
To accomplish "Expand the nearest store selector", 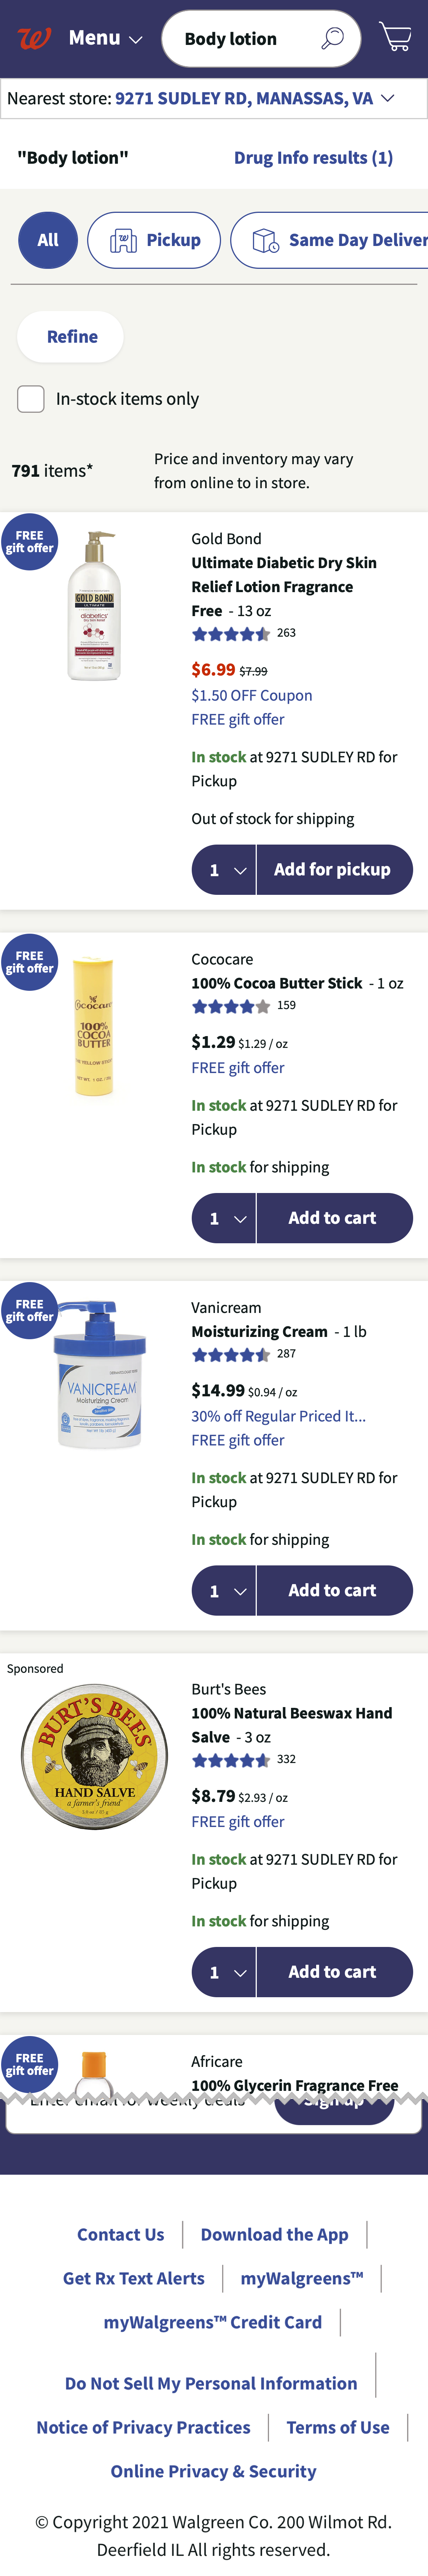I will pyautogui.click(x=387, y=98).
